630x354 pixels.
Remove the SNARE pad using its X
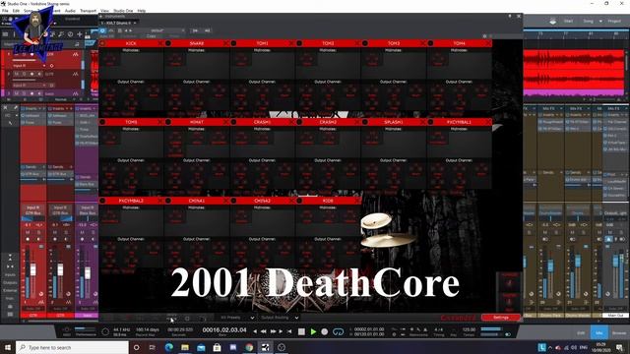[x=225, y=43]
